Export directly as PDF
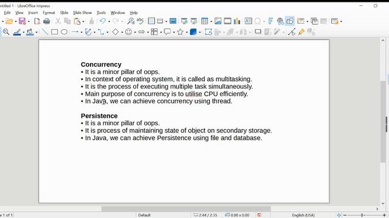This screenshot has width=389, height=218. (x=37, y=21)
